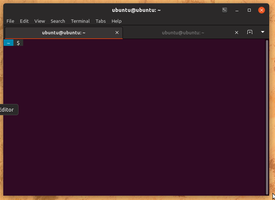The image size is (275, 200).
Task: Close the terminal window
Action: pyautogui.click(x=261, y=10)
